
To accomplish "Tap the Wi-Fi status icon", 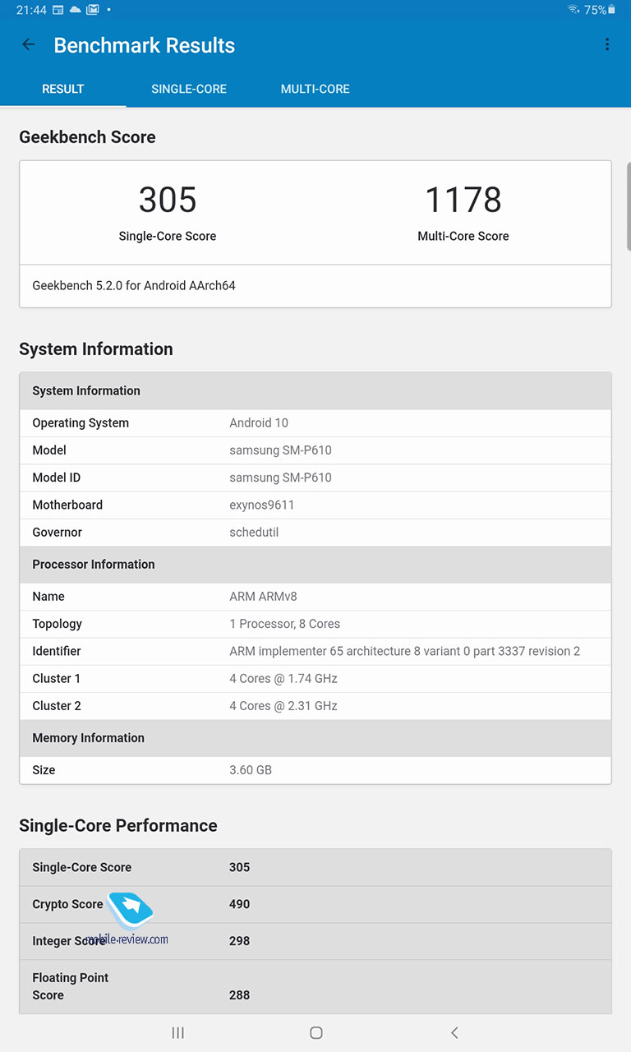I will click(573, 10).
